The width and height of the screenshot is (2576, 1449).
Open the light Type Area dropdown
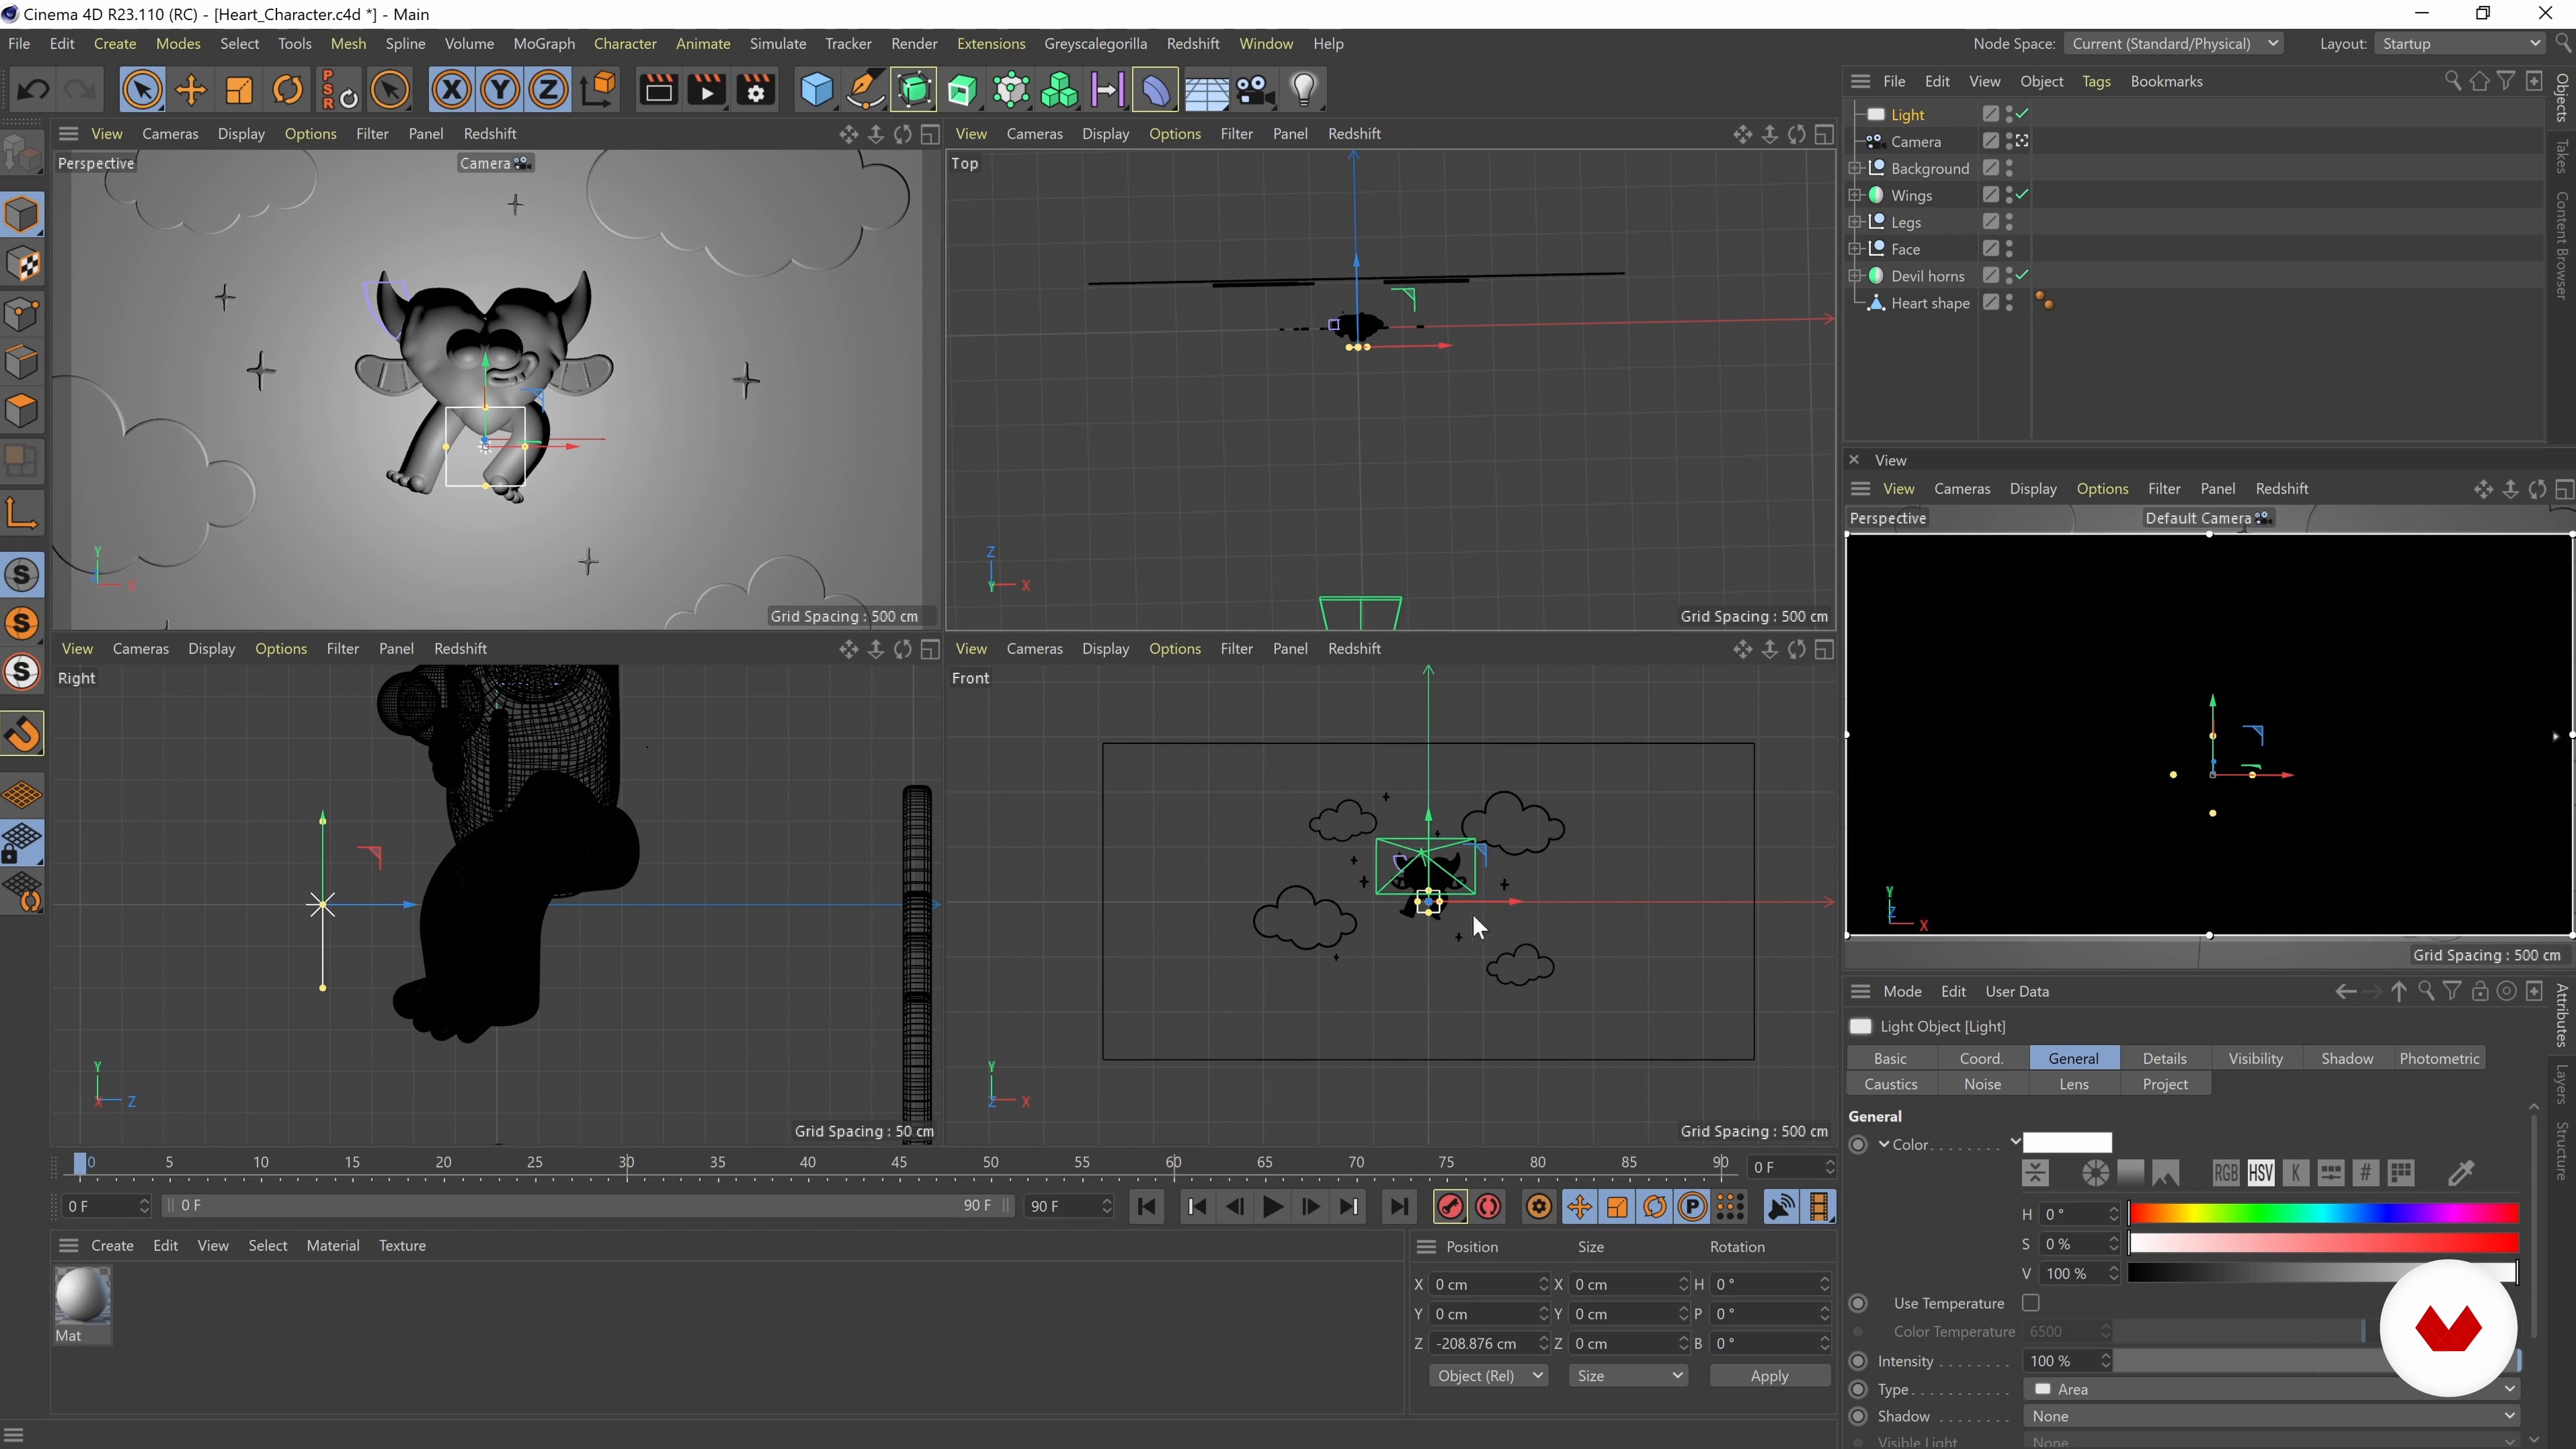(2271, 1389)
